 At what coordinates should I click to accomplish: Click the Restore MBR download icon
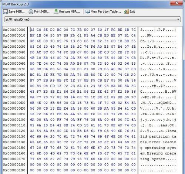tap(56, 11)
